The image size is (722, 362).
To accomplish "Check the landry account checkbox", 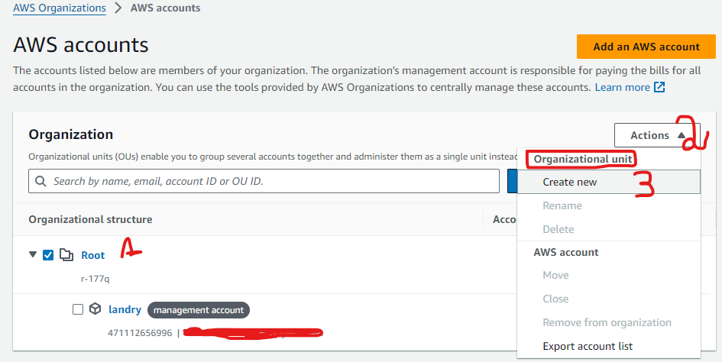I will 77,309.
